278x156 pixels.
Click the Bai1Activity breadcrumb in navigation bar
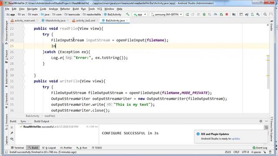pos(113,14)
